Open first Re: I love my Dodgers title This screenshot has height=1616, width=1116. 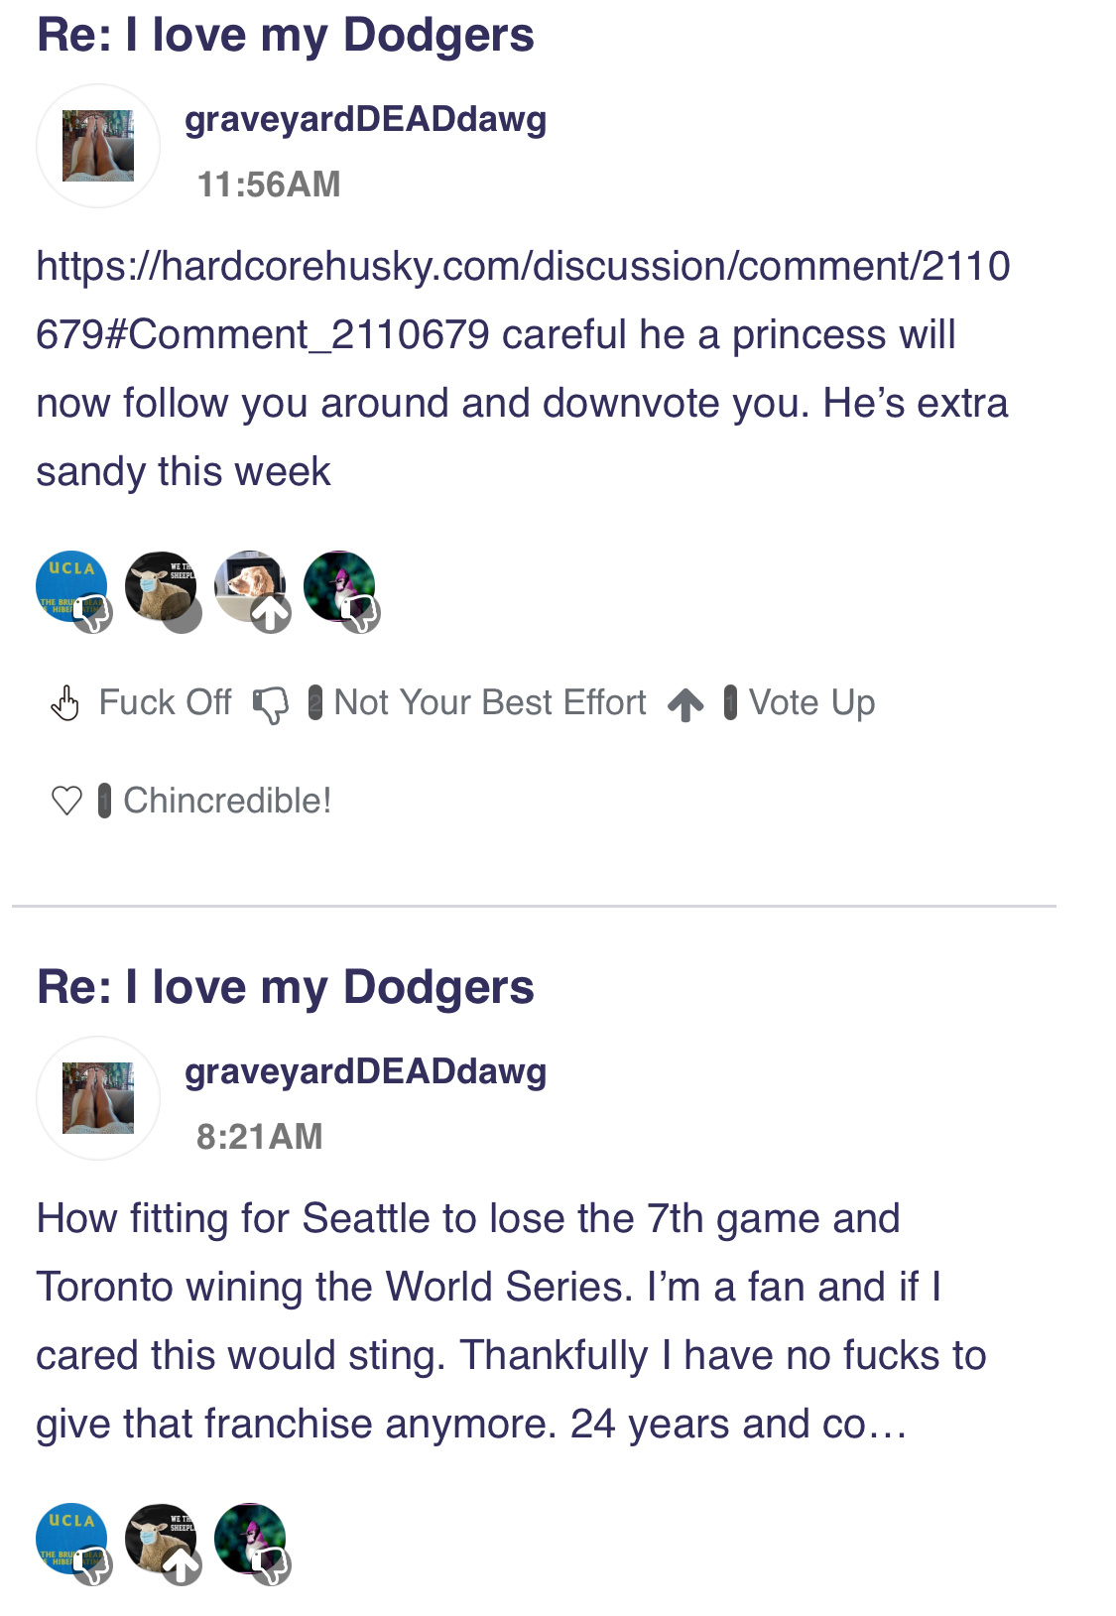tap(286, 35)
